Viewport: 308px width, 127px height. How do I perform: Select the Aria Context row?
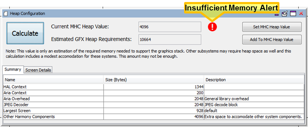point(153,93)
